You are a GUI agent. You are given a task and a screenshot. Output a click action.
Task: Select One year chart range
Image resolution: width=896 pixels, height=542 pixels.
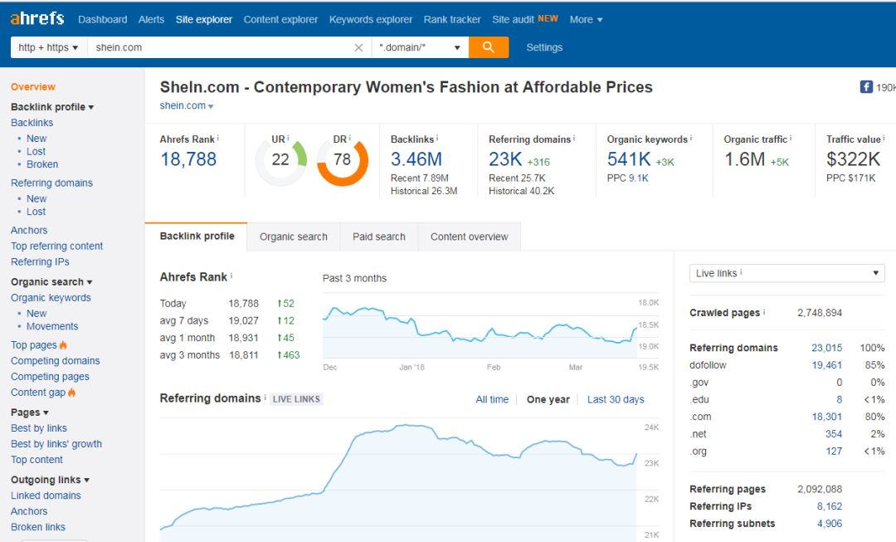click(x=548, y=399)
